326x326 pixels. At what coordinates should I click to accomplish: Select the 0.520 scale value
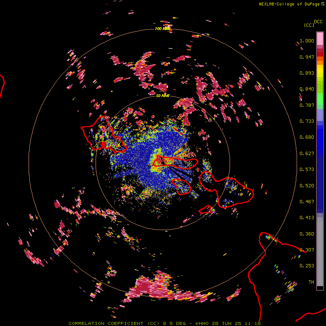click(307, 186)
